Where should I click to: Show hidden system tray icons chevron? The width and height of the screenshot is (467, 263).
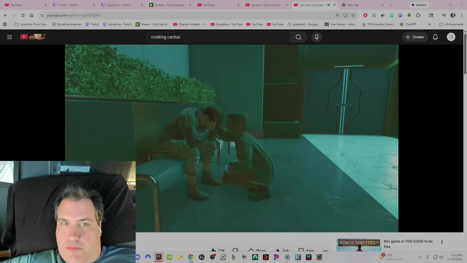point(420,257)
